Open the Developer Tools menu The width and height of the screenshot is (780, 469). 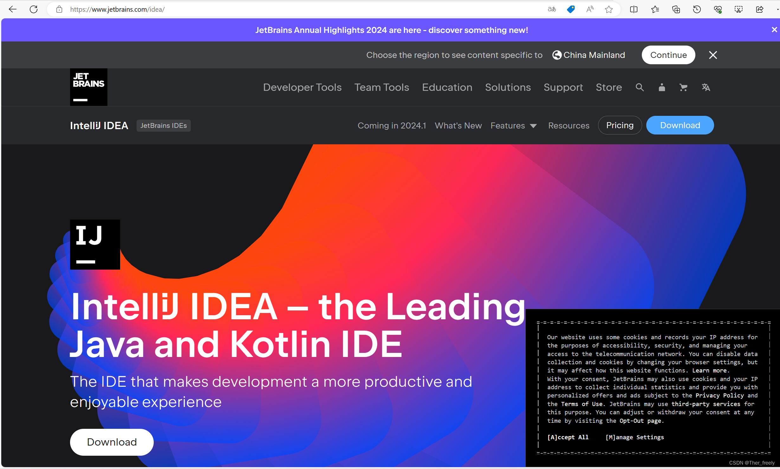point(302,87)
